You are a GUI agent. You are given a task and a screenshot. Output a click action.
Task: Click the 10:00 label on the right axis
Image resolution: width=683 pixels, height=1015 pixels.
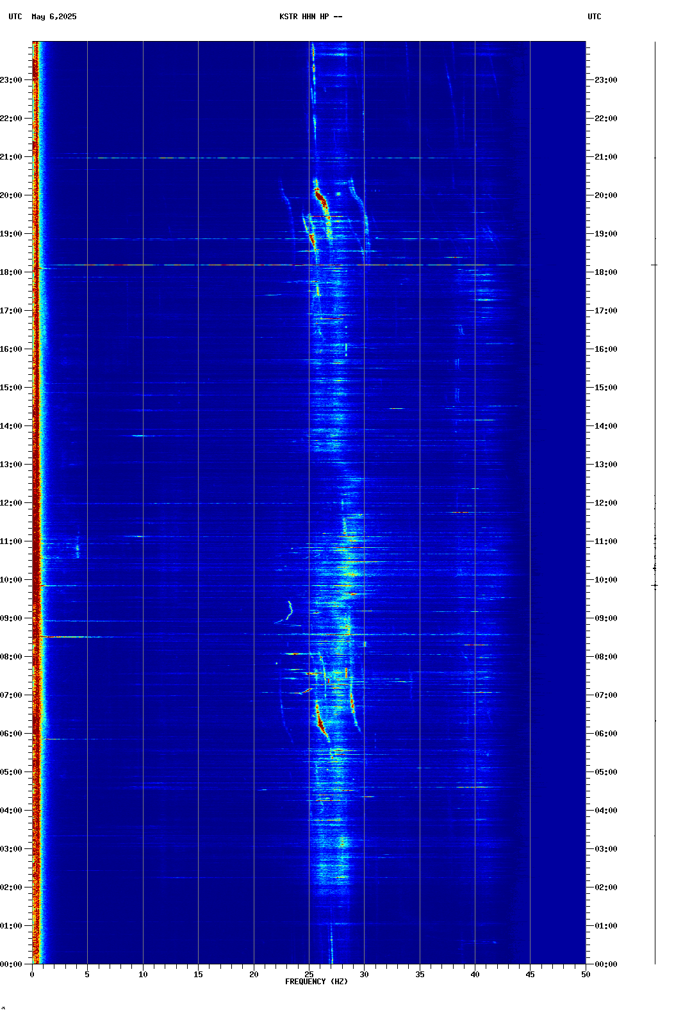tap(606, 580)
